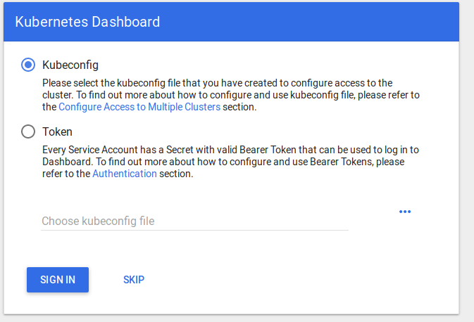This screenshot has width=474, height=322.
Task: Click the blue header bar's empty area
Action: pyautogui.click(x=308, y=22)
